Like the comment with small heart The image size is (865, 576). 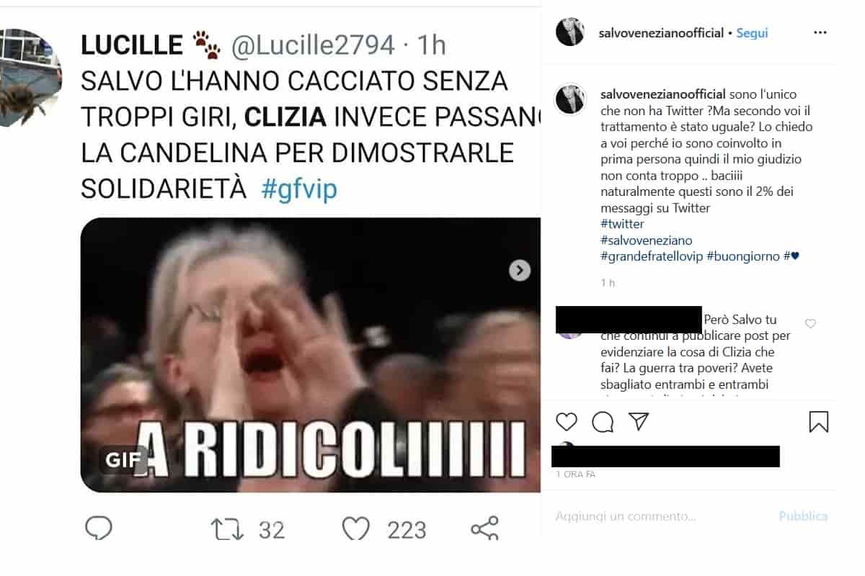pyautogui.click(x=810, y=324)
